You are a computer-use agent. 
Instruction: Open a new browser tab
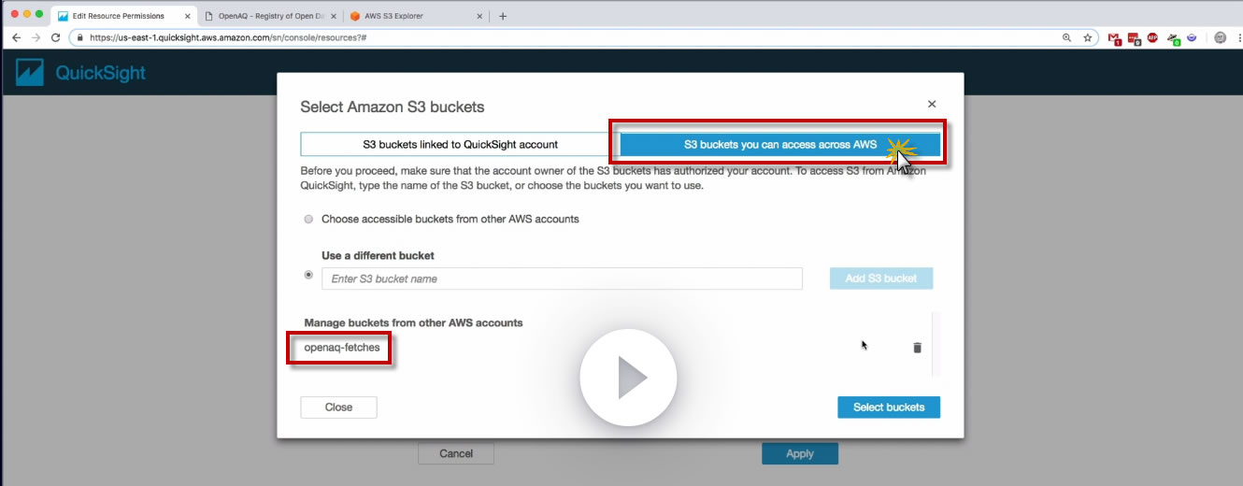503,16
